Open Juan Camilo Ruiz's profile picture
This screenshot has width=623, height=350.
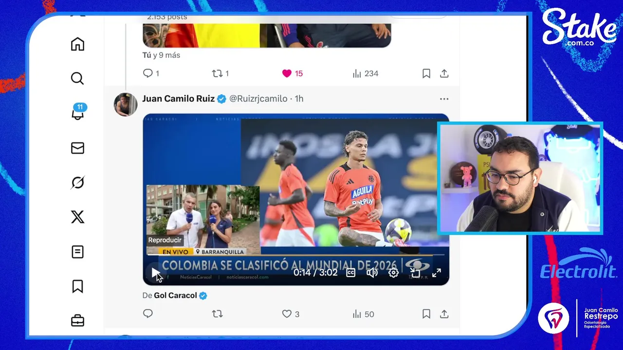(126, 105)
